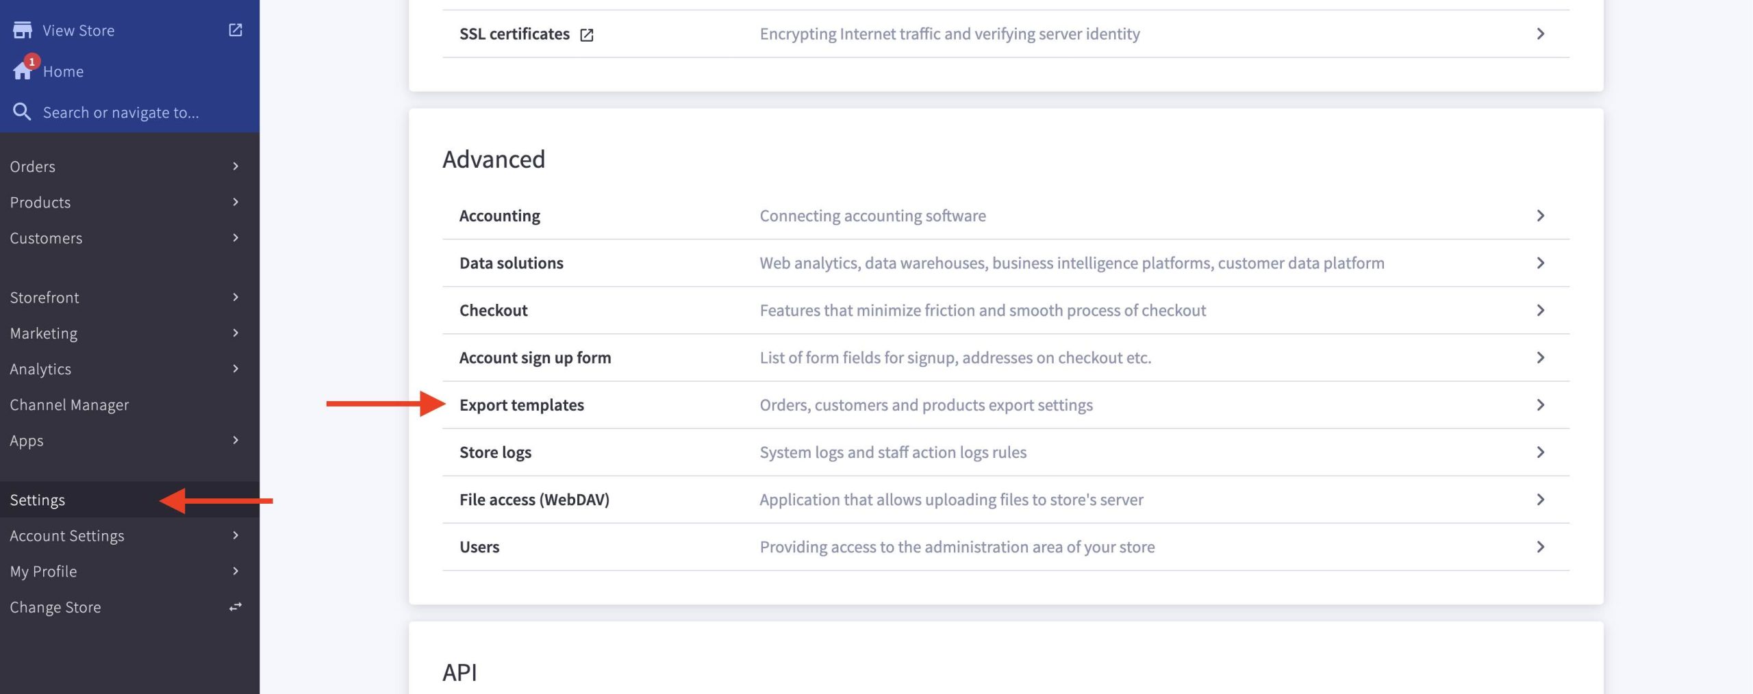Open Channel Manager from sidebar
This screenshot has width=1753, height=694.
pos(69,404)
